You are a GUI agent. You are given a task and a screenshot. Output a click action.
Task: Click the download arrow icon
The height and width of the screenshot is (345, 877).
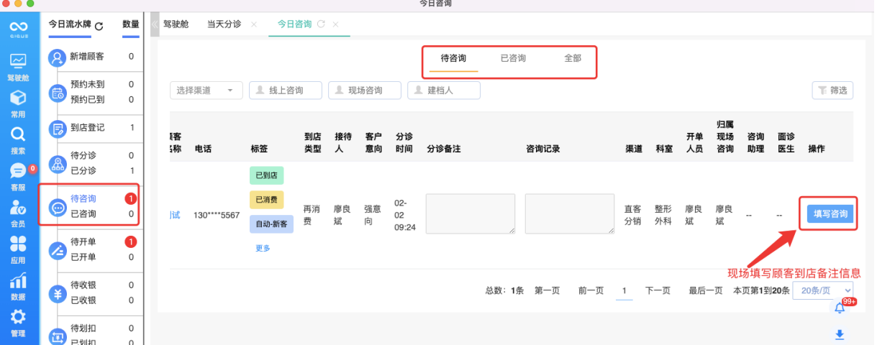click(840, 334)
